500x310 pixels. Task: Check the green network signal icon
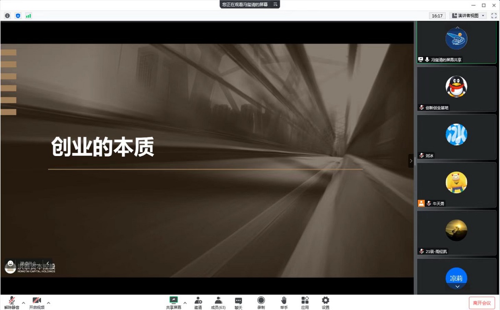28,16
